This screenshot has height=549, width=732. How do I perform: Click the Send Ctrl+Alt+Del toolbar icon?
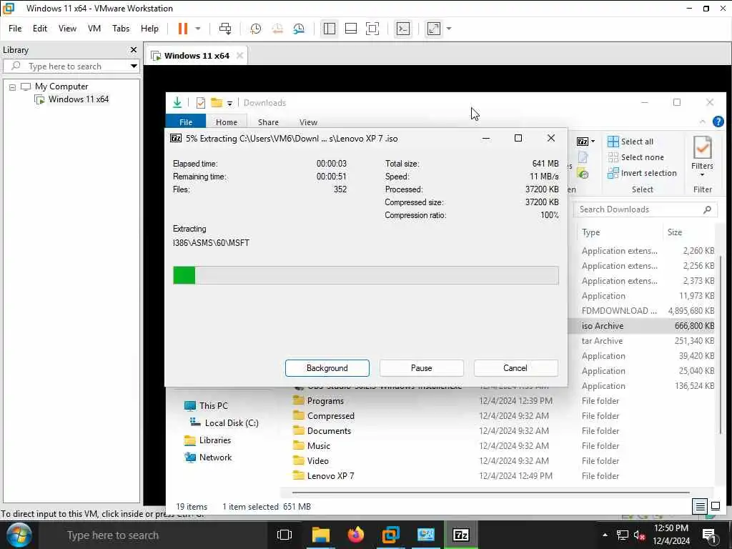point(225,29)
